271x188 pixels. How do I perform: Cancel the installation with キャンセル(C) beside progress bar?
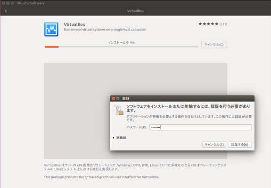tap(214, 45)
